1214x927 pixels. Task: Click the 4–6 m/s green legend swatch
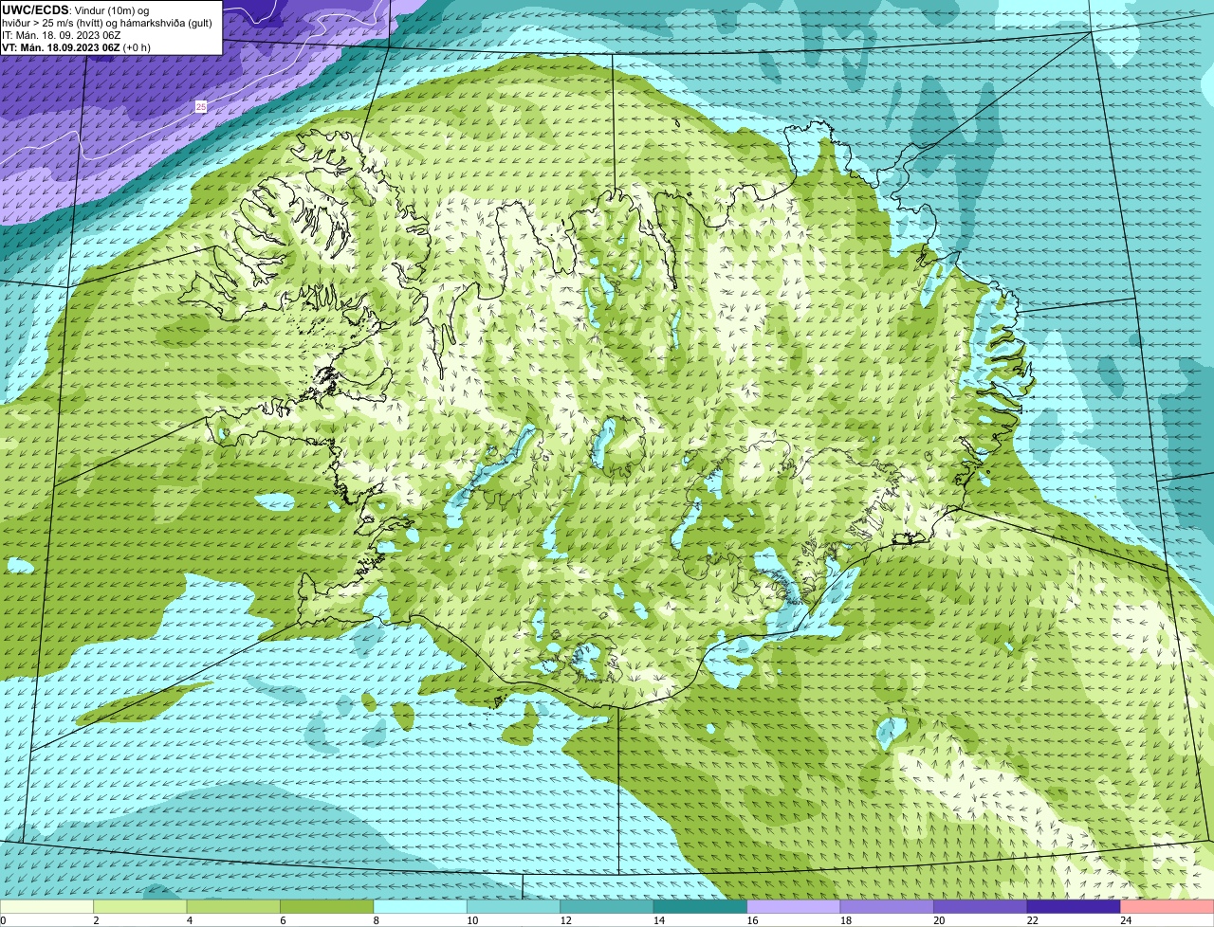pos(233,907)
